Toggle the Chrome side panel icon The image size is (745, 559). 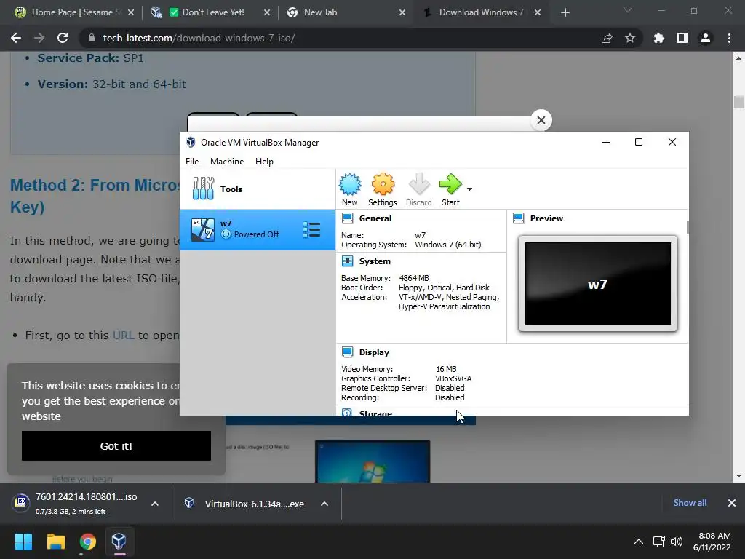click(682, 38)
